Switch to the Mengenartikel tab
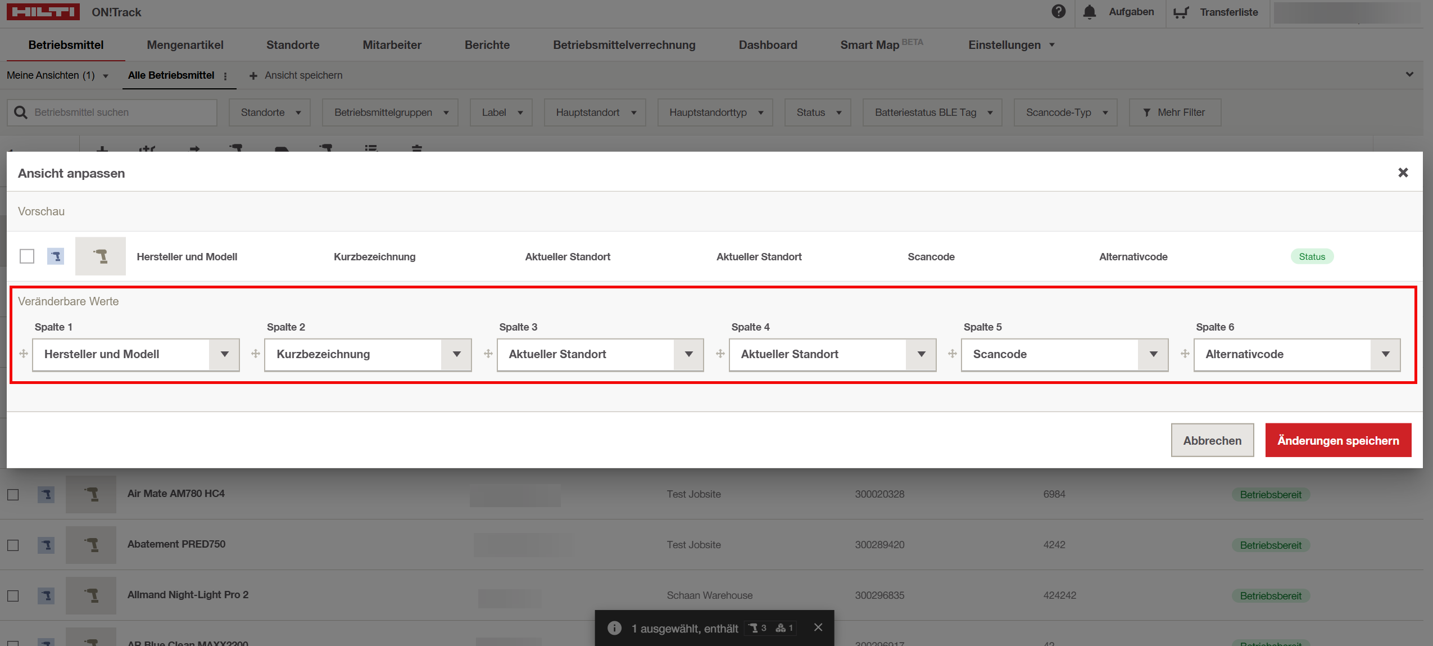 coord(185,45)
